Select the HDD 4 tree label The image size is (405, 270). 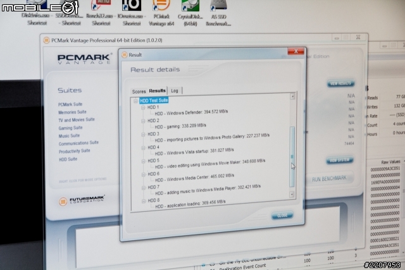coord(153,147)
